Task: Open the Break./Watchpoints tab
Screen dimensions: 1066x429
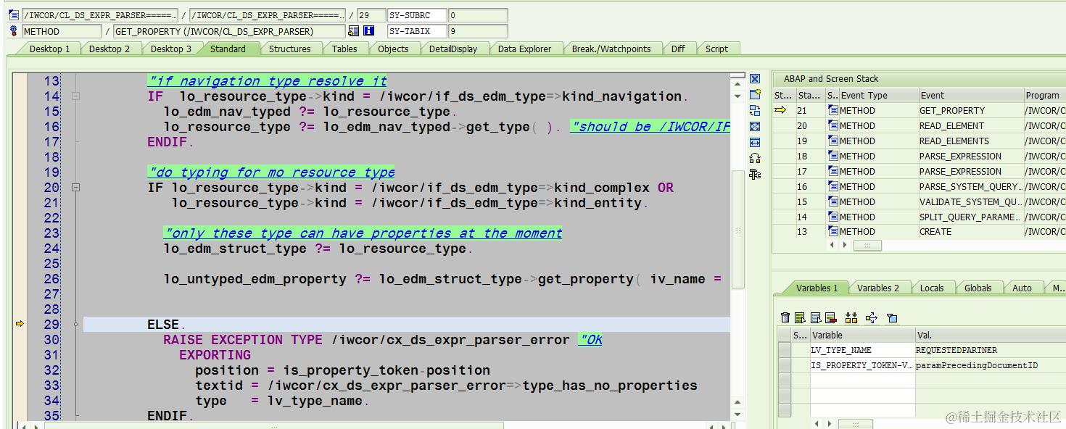Action: [611, 49]
